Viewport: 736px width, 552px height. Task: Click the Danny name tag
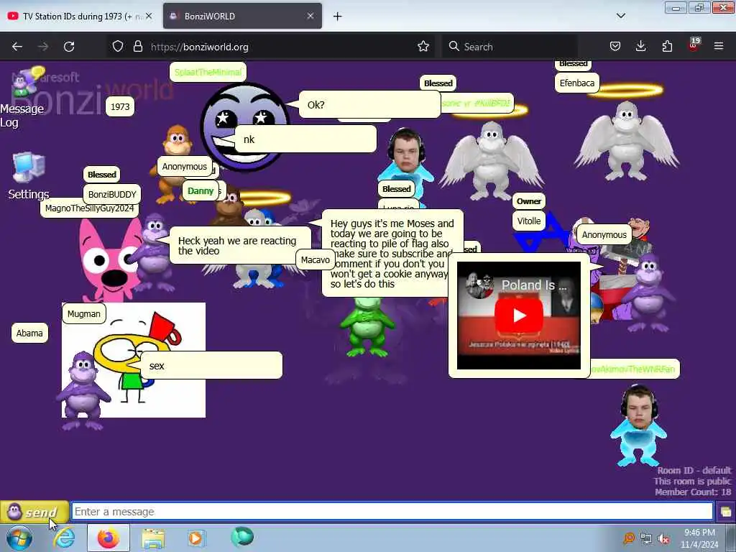point(201,191)
